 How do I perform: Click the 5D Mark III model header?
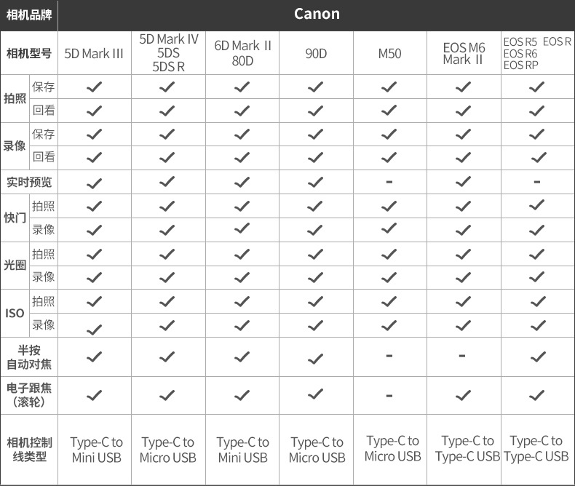click(x=95, y=54)
